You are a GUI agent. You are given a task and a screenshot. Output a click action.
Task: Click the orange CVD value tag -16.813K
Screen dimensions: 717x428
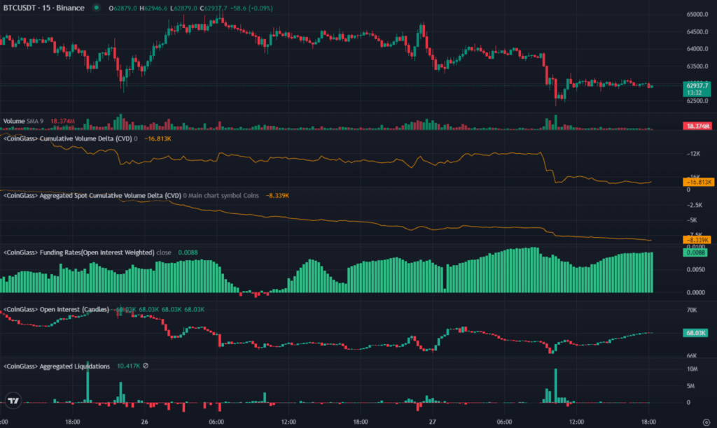[698, 183]
